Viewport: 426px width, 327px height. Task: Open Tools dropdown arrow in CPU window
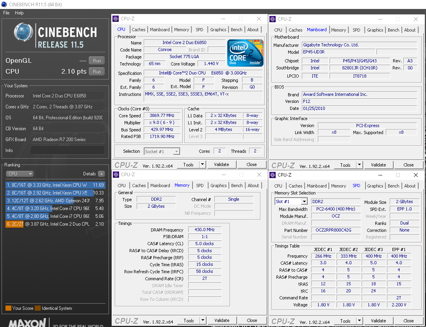click(x=202, y=164)
